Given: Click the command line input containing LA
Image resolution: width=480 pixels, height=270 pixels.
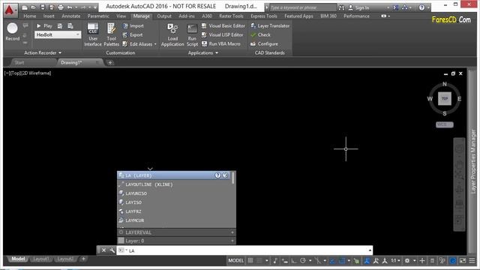Looking at the screenshot, I should (x=244, y=250).
